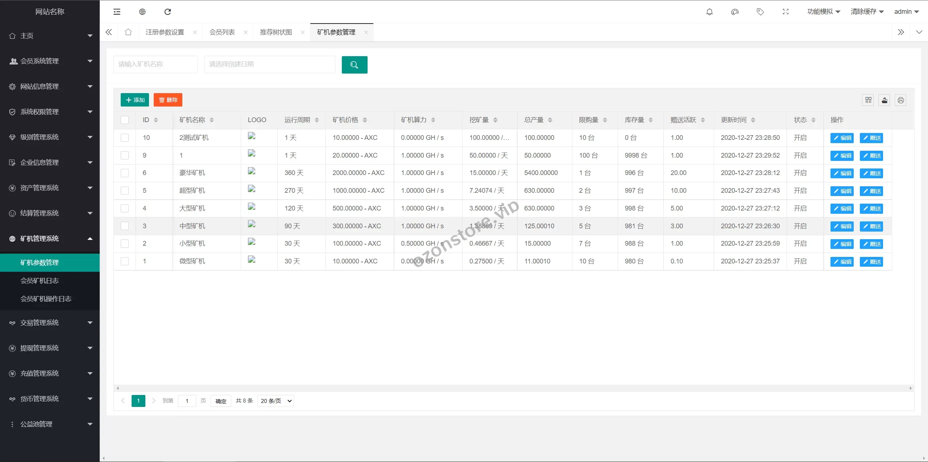Tick the checkbox for 微型矿机 row
This screenshot has height=462, width=928.
(125, 261)
